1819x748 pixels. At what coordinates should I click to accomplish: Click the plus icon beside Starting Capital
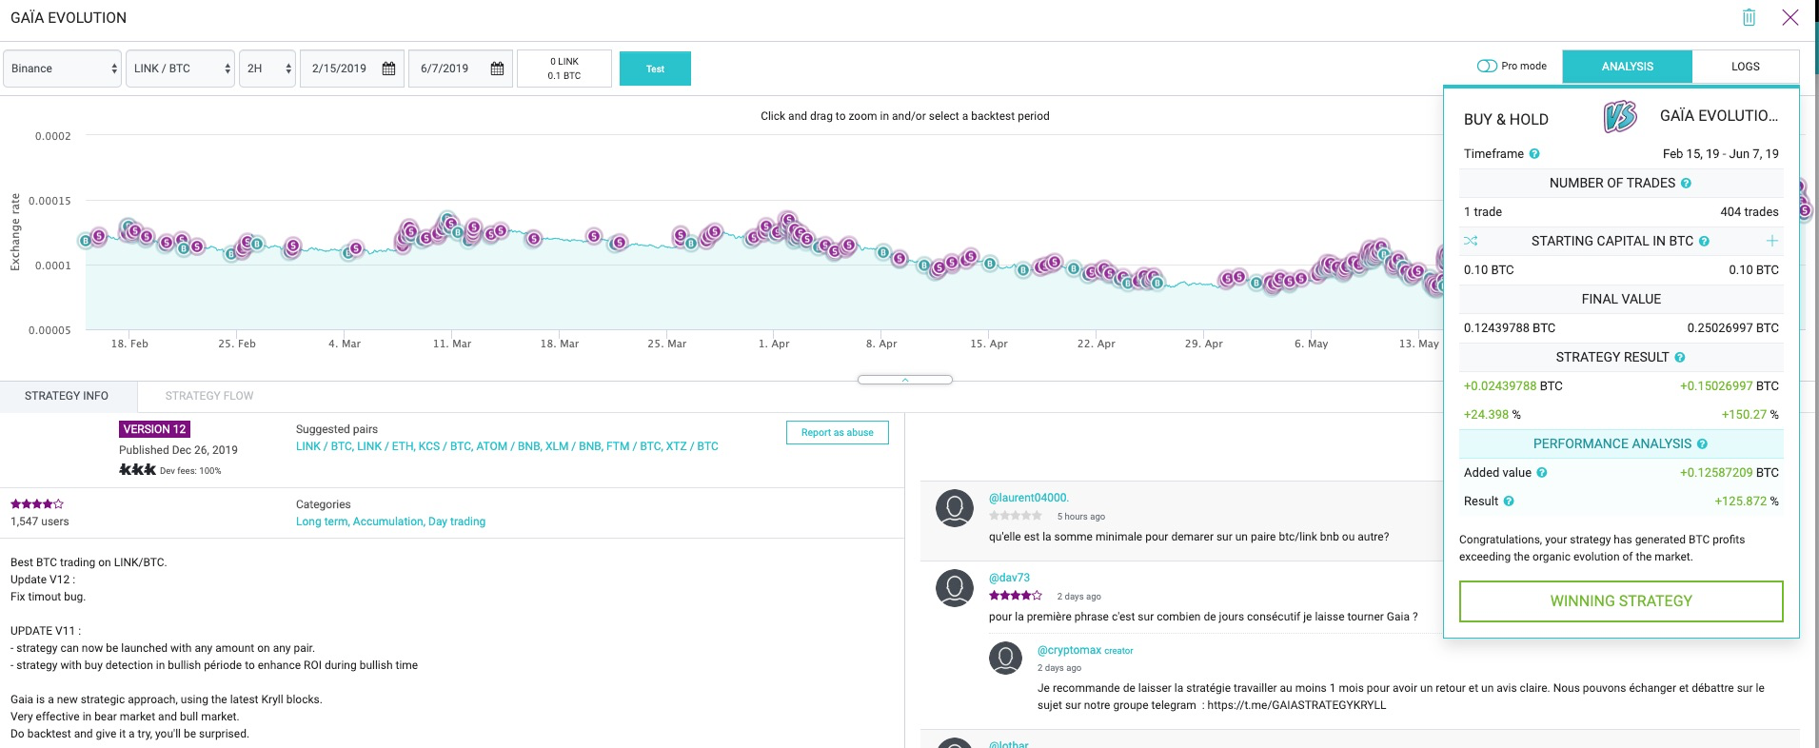[x=1772, y=241]
